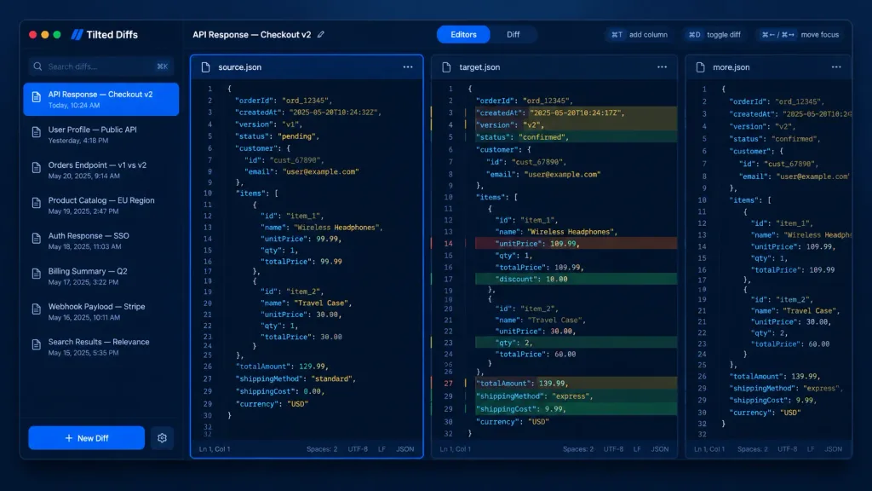This screenshot has height=491, width=872.
Task: Open the JSON language selector in target.json status bar
Action: click(x=660, y=449)
